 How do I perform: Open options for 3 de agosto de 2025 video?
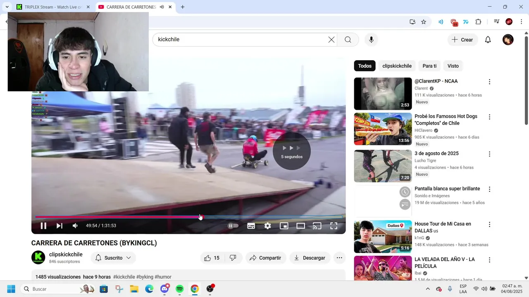pos(489,154)
